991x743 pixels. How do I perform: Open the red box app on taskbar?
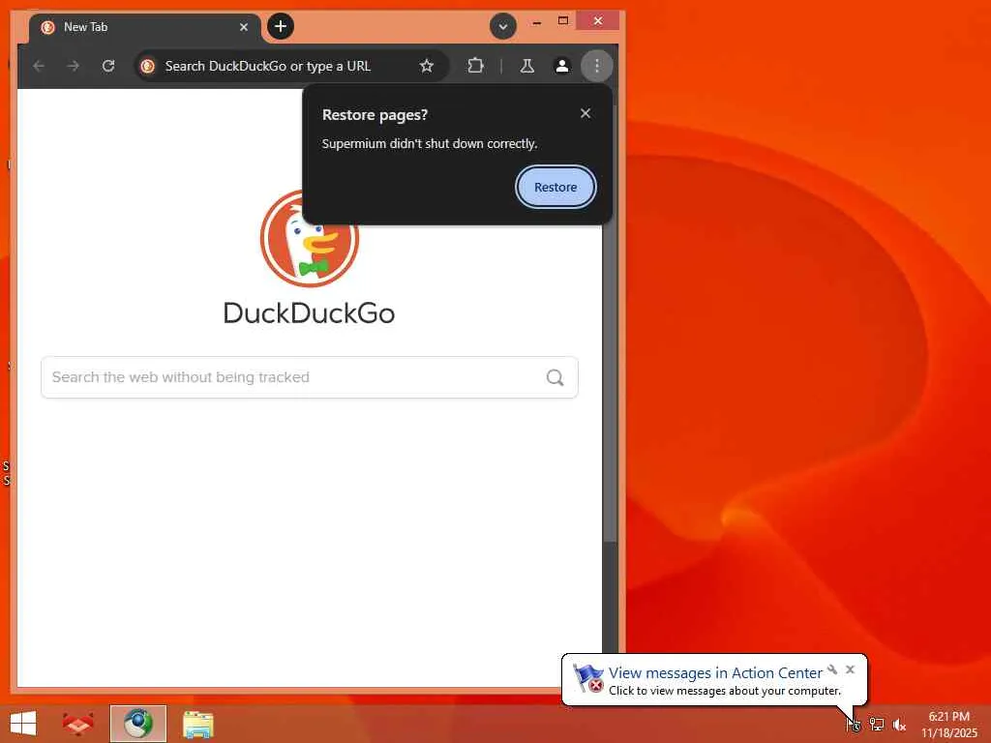[77, 724]
